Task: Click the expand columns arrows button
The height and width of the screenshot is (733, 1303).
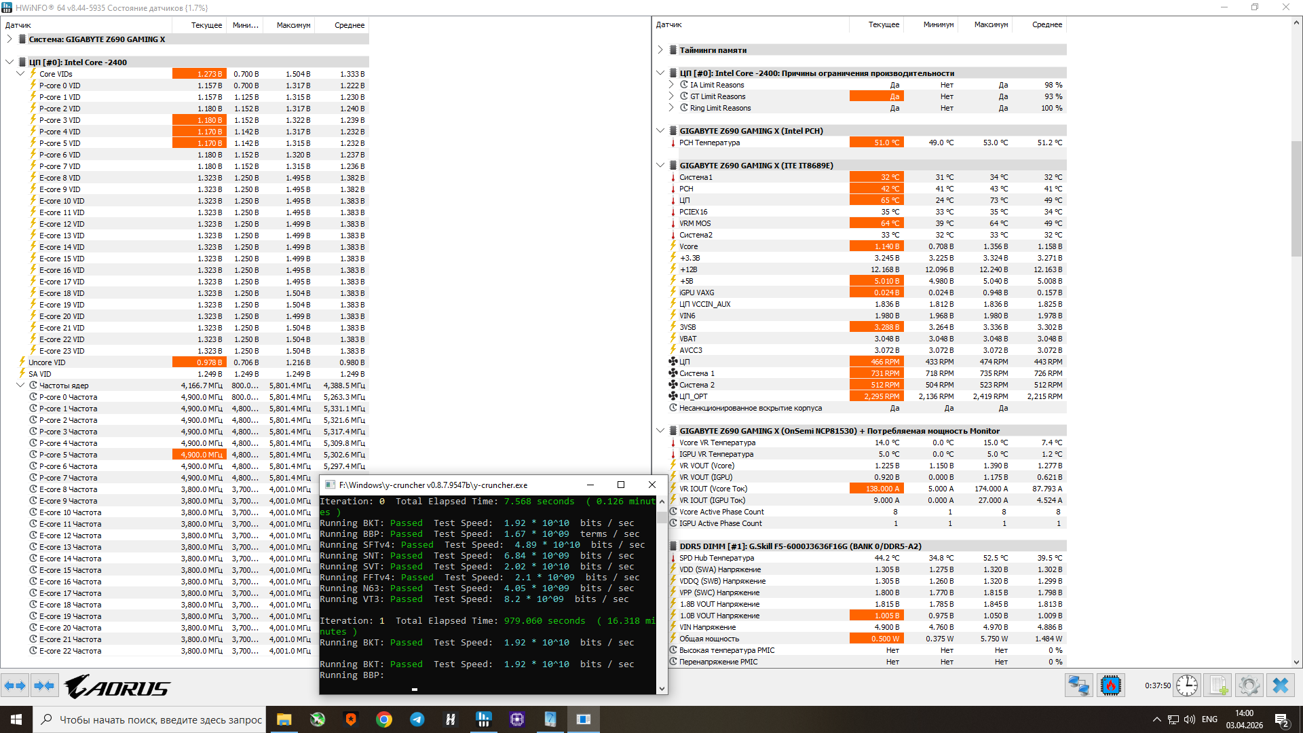Action: 15,686
